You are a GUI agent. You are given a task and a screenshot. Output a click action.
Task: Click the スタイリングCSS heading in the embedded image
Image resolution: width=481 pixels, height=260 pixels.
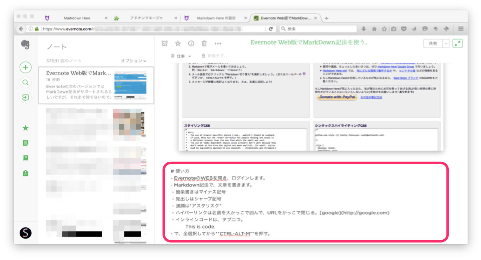(x=197, y=126)
